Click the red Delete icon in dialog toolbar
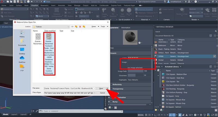The image size is (218, 117). tap(80, 27)
